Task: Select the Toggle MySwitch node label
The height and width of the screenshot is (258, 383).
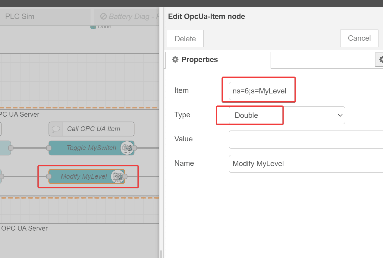Action: click(91, 148)
